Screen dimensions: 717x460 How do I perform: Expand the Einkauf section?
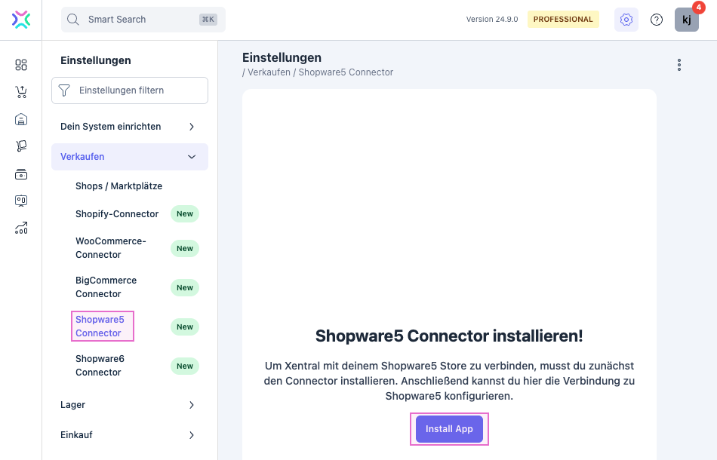tap(129, 435)
